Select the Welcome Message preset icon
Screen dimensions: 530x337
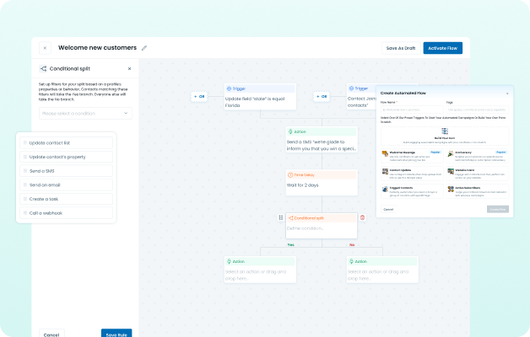[385, 155]
